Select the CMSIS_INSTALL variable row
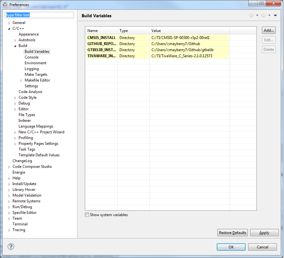284x258 pixels. tap(157, 38)
